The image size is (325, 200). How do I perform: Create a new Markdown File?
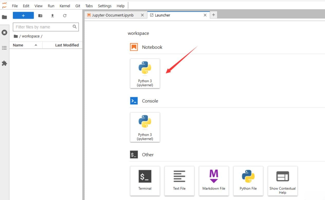tap(214, 181)
